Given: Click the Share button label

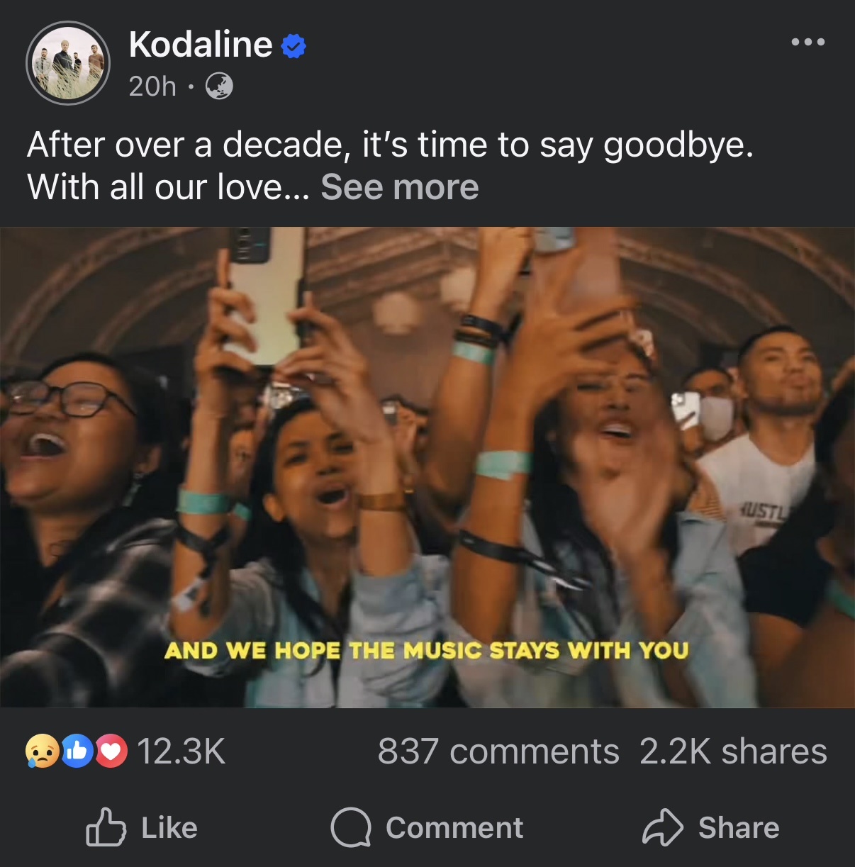Looking at the screenshot, I should pyautogui.click(x=739, y=828).
